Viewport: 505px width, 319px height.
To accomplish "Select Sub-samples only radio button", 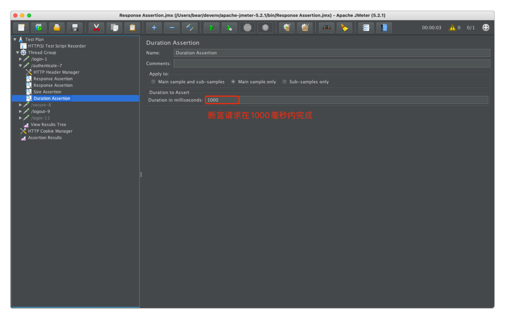I will pos(285,82).
